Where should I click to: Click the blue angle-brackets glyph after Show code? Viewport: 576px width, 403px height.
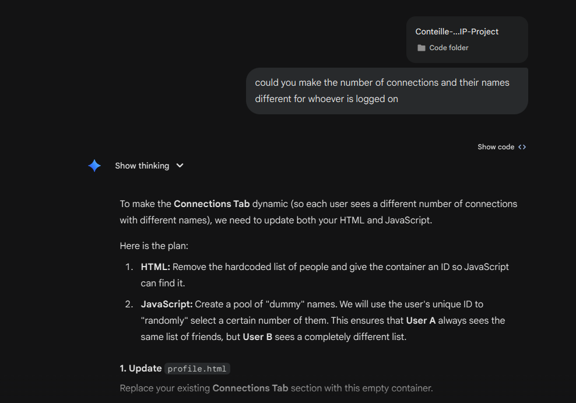click(522, 147)
